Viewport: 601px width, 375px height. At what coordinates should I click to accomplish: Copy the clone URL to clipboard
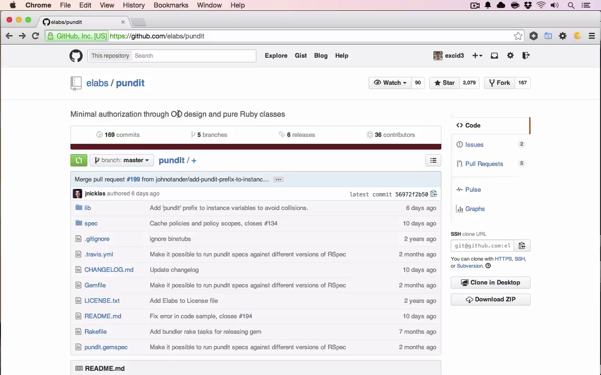(522, 246)
